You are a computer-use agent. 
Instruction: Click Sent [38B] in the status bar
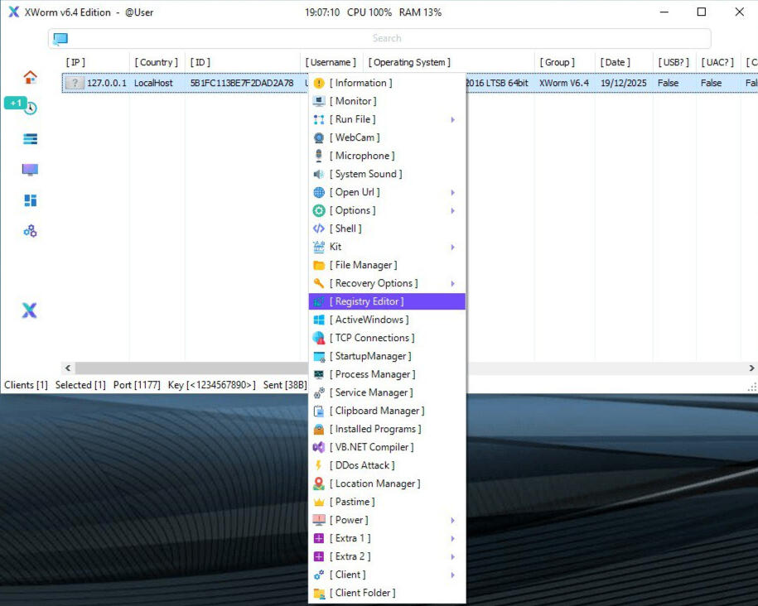285,385
